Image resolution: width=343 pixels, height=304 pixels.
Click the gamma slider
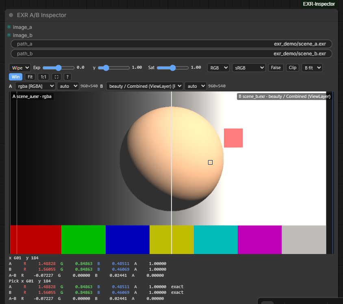coord(114,68)
